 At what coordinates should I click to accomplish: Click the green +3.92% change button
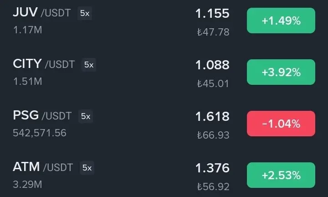point(281,72)
